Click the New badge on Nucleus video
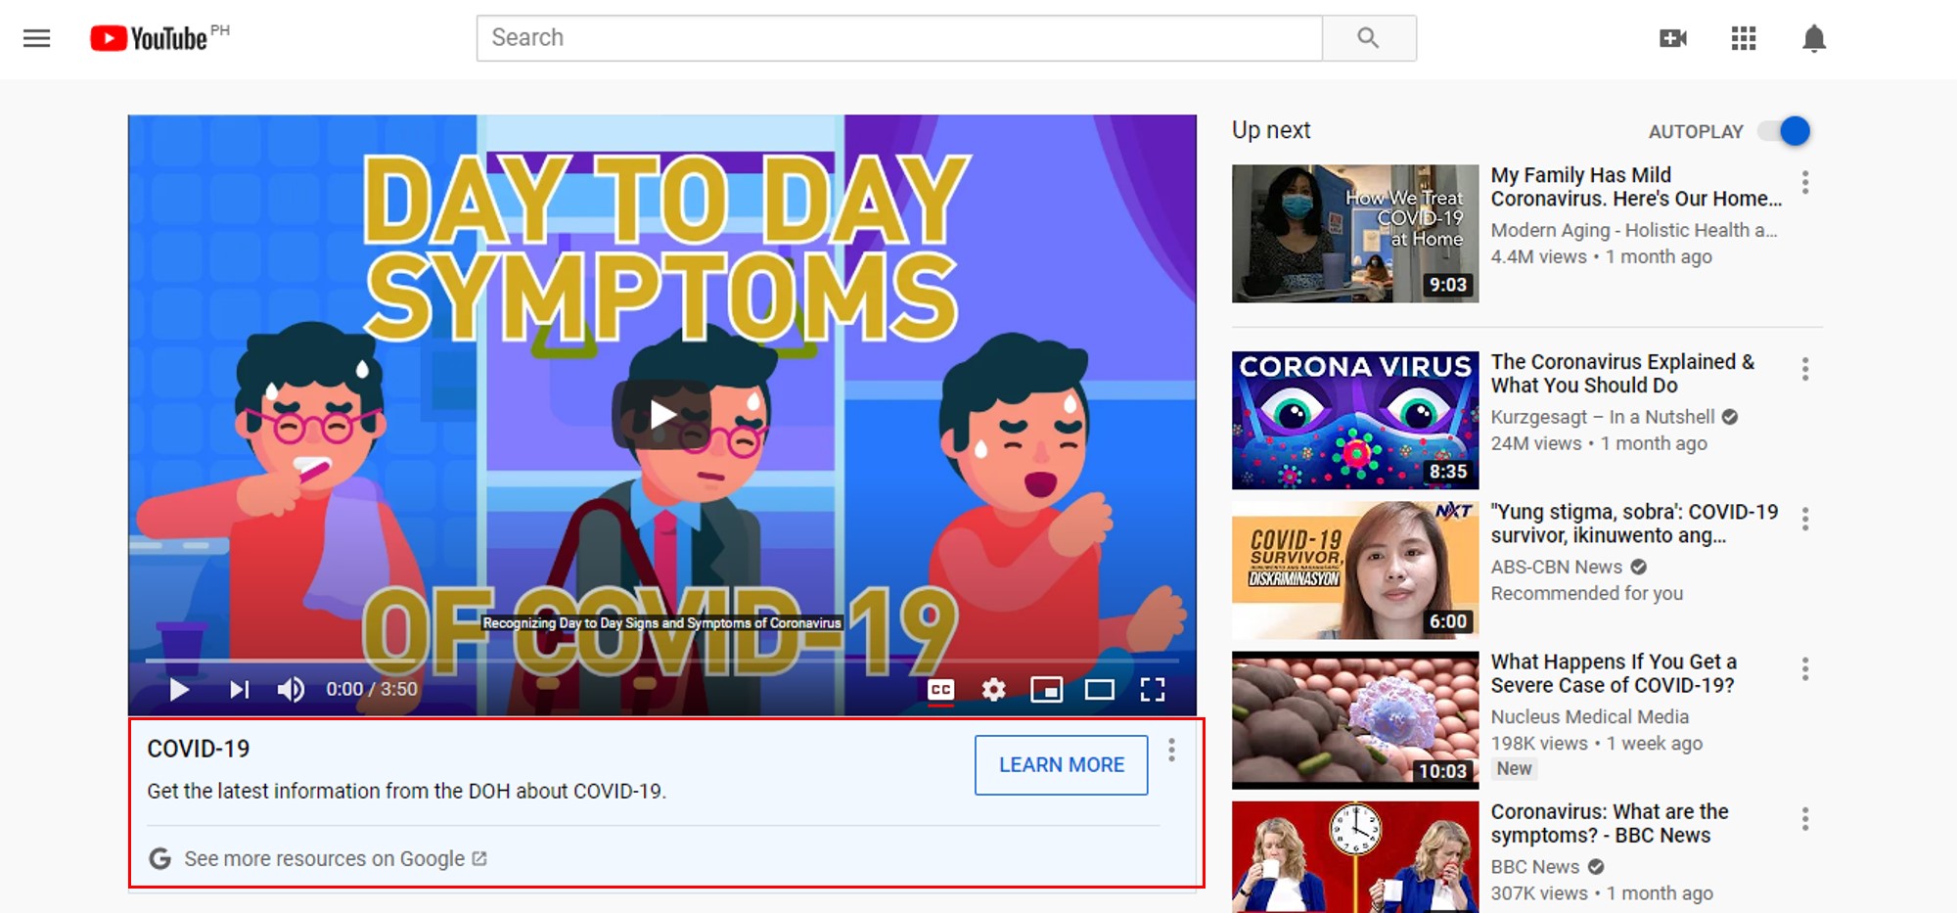Image resolution: width=1957 pixels, height=913 pixels. [1514, 769]
